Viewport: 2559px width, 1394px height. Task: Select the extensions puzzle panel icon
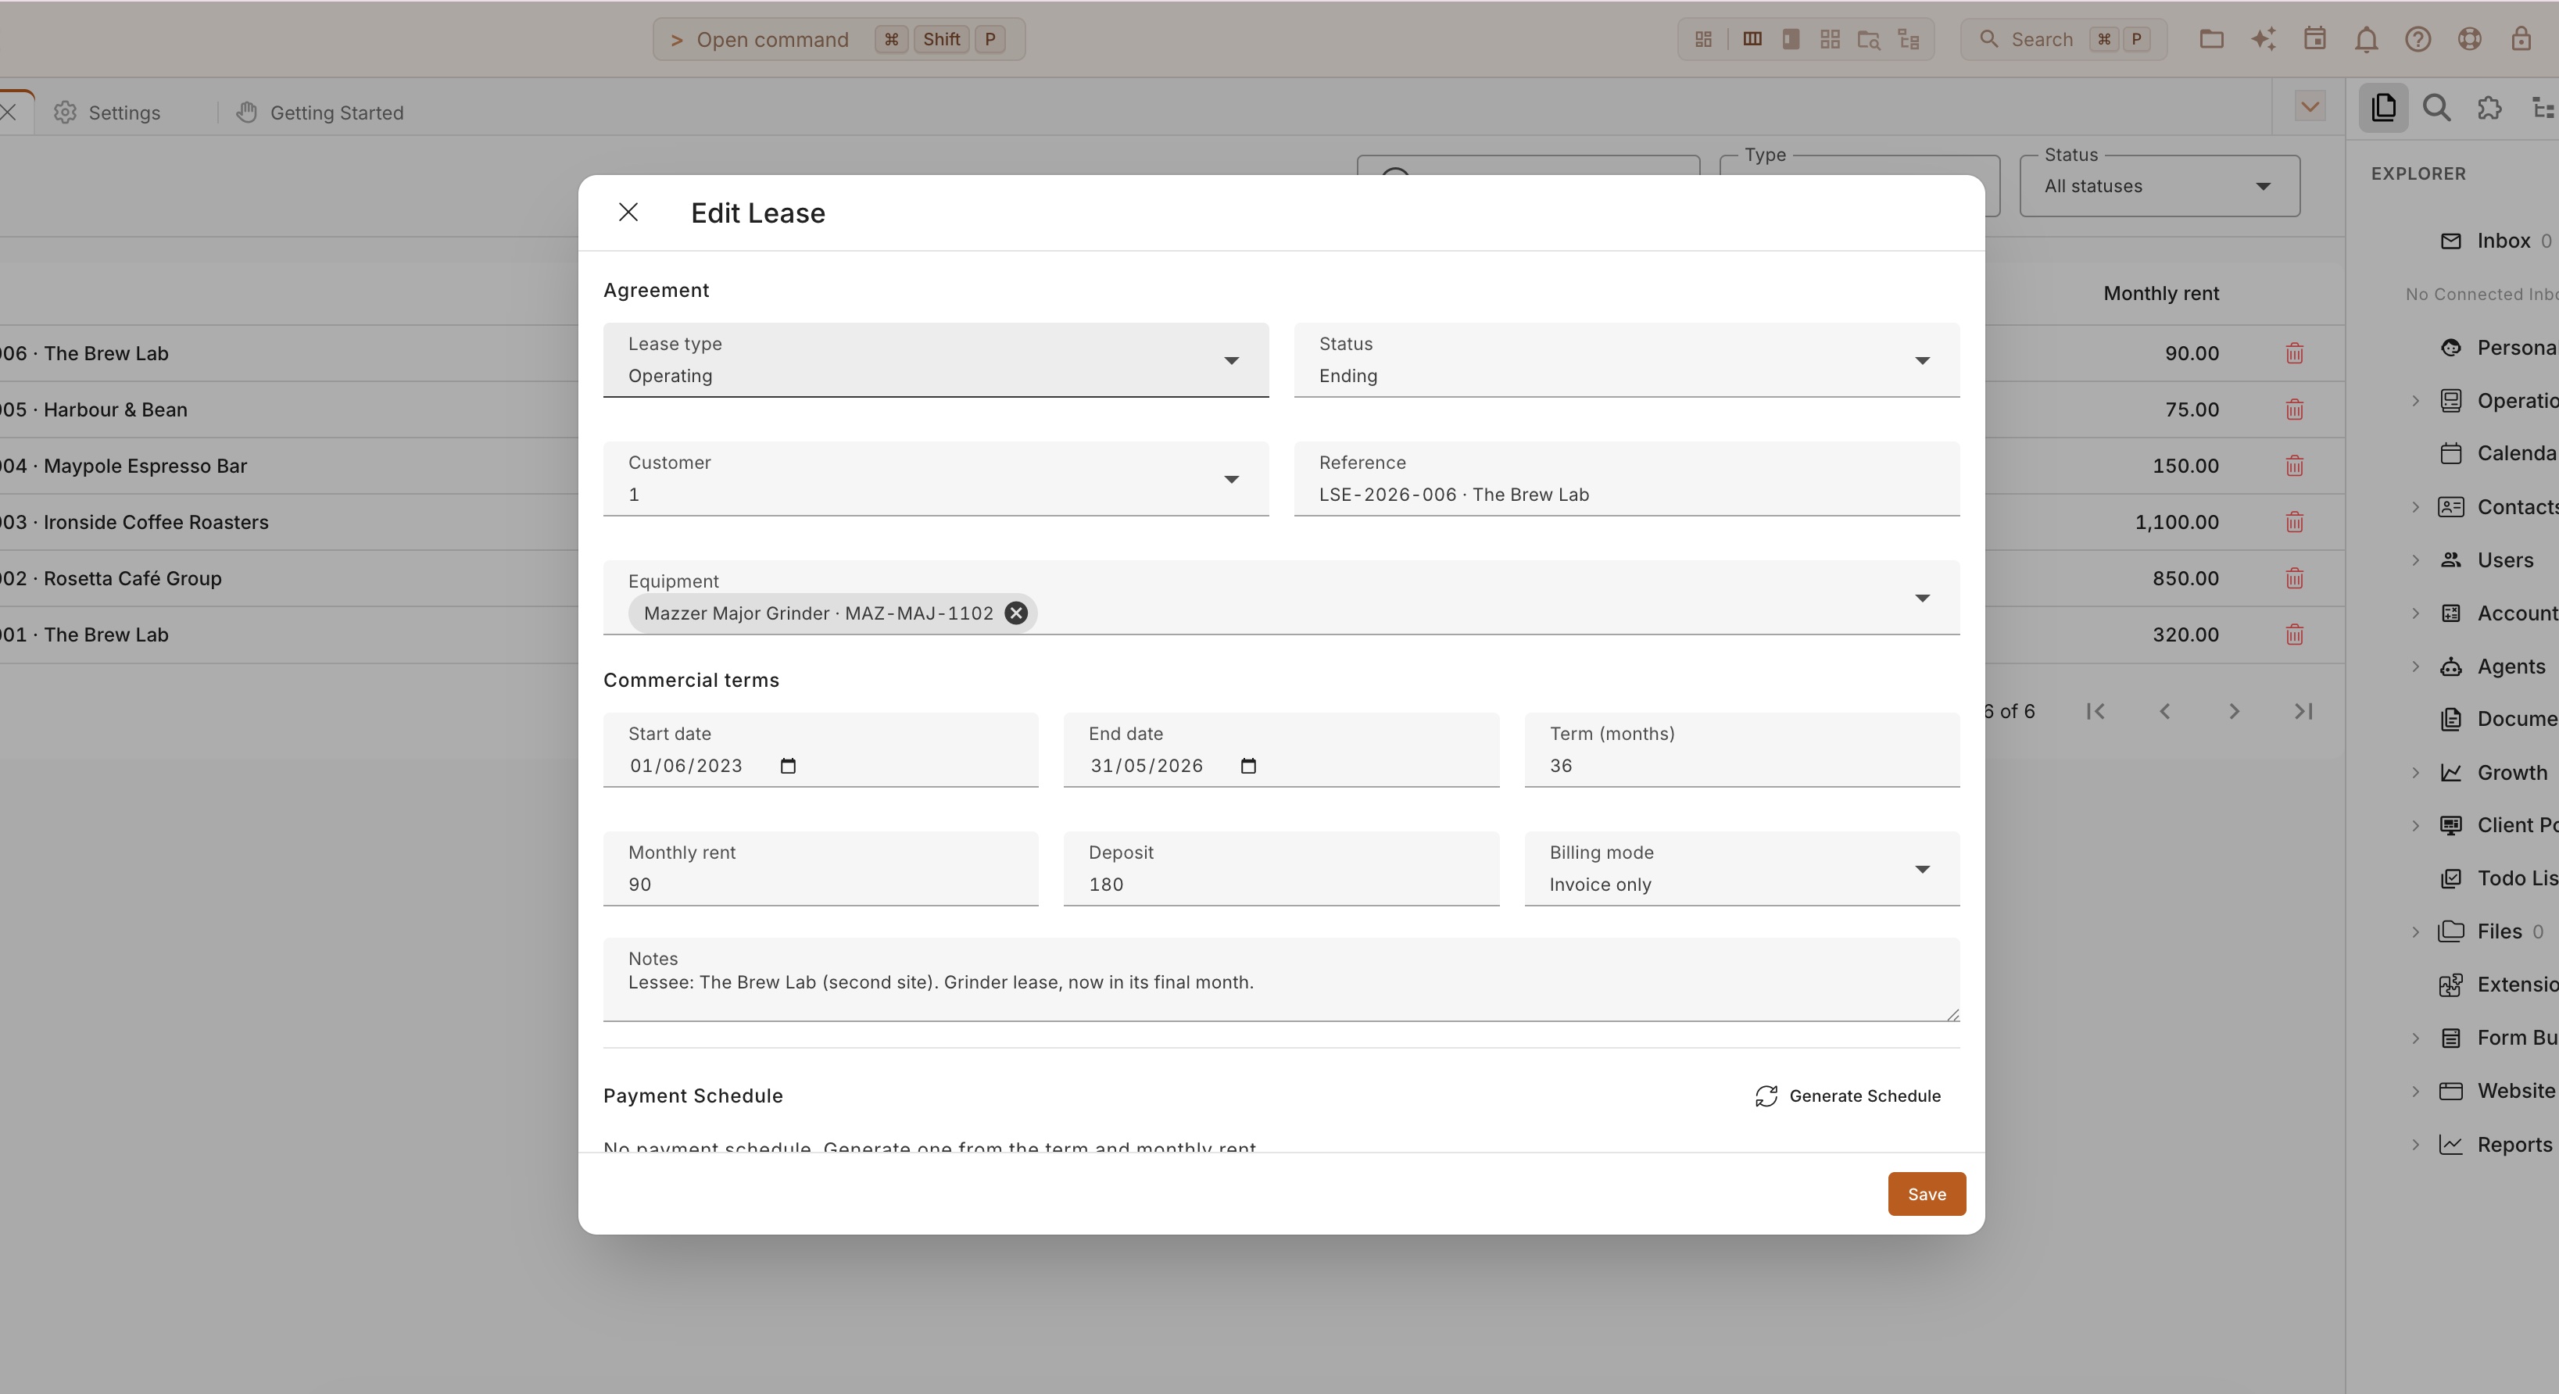(x=2489, y=107)
